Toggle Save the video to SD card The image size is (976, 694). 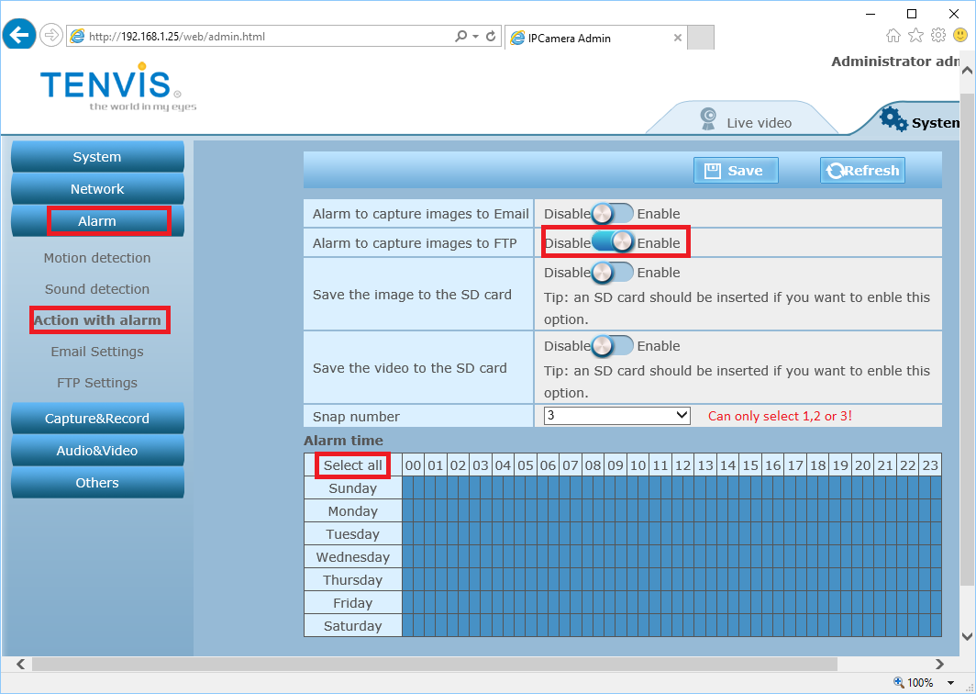tap(612, 346)
